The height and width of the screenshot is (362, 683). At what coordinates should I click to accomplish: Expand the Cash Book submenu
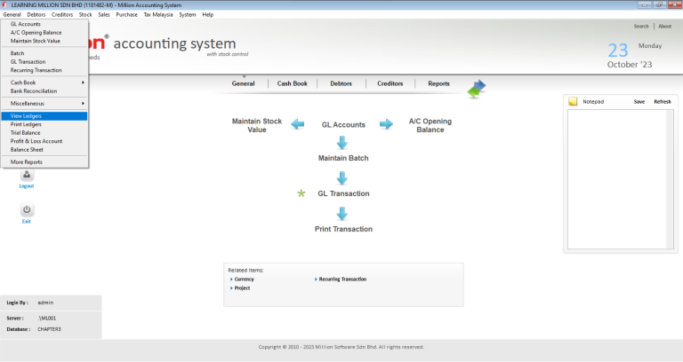[x=44, y=83]
